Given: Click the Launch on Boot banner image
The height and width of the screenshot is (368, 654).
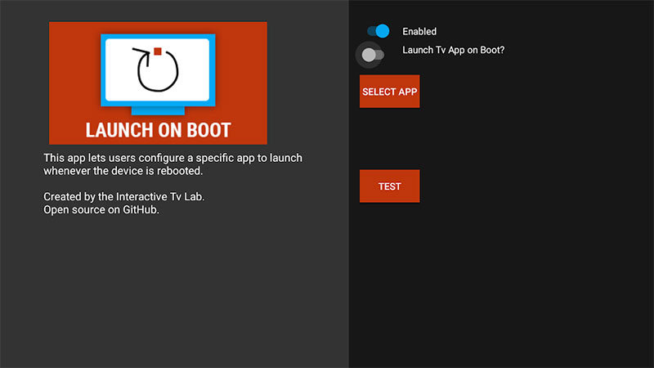Looking at the screenshot, I should tap(158, 83).
